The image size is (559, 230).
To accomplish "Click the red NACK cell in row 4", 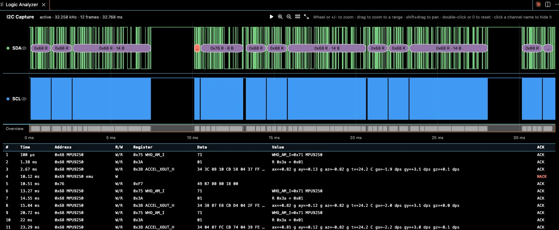I will pyautogui.click(x=542, y=176).
